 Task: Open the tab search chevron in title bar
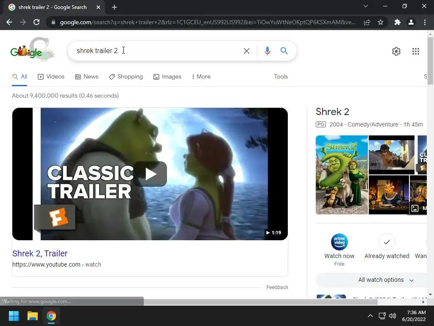pos(366,6)
